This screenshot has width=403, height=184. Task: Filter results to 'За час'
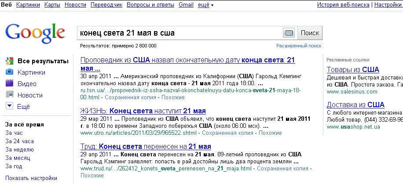coord(14,133)
